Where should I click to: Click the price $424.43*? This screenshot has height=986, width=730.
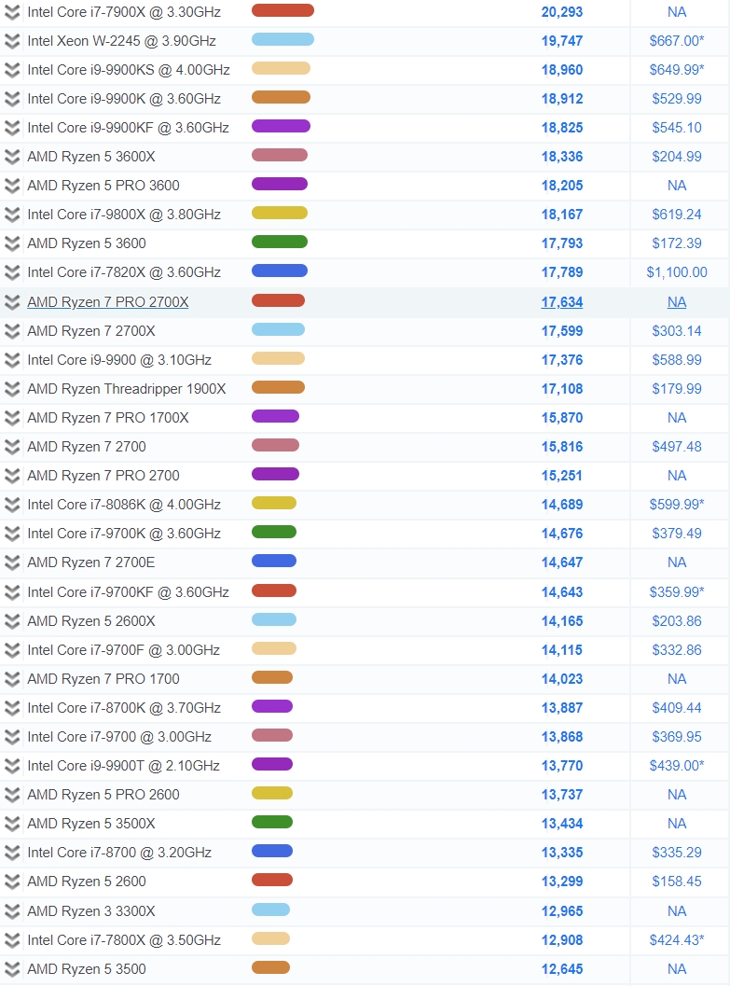point(677,940)
